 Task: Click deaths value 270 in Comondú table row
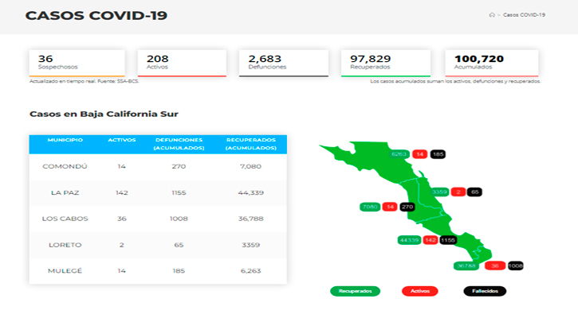click(x=179, y=166)
